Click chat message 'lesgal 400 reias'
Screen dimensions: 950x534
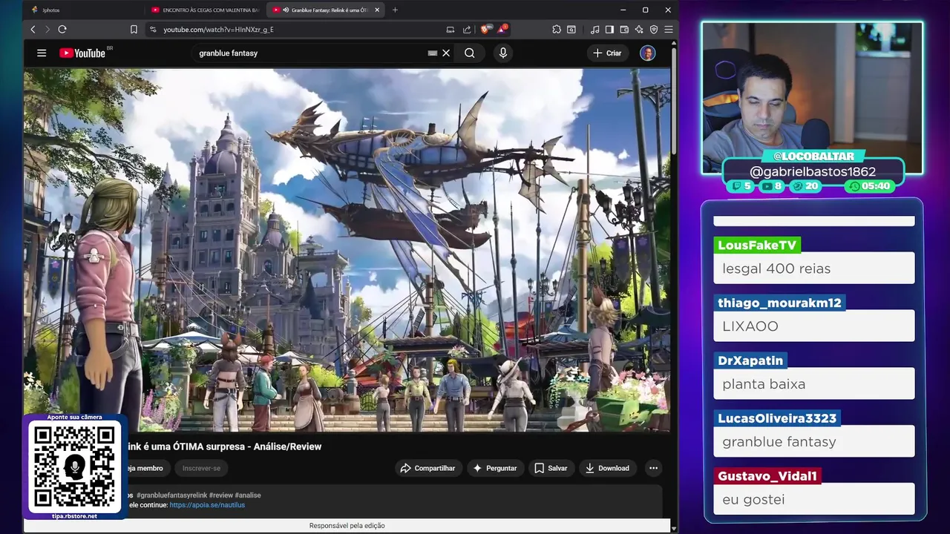click(x=814, y=268)
